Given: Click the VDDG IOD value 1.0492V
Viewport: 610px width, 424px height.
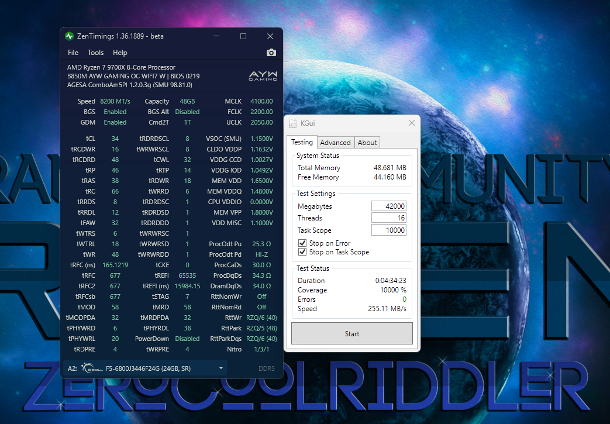Looking at the screenshot, I should pos(261,170).
